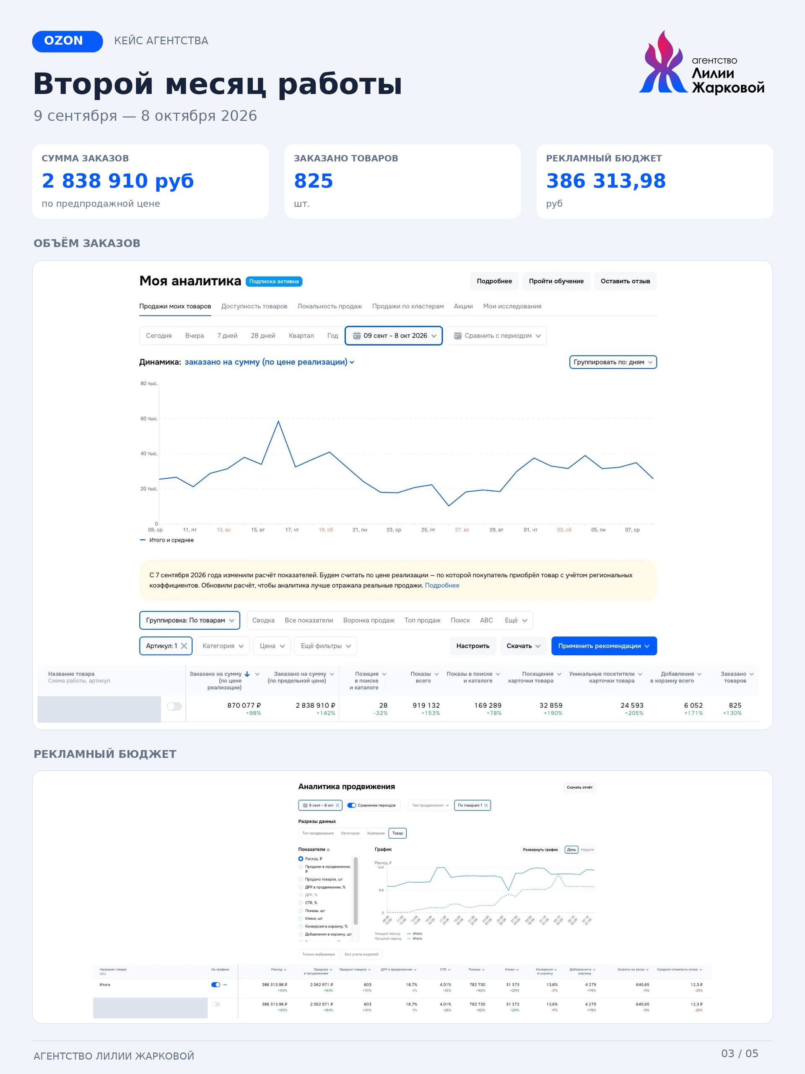The width and height of the screenshot is (805, 1074).
Task: Follow the Подробнее link in the yellow notice
Action: pos(442,585)
